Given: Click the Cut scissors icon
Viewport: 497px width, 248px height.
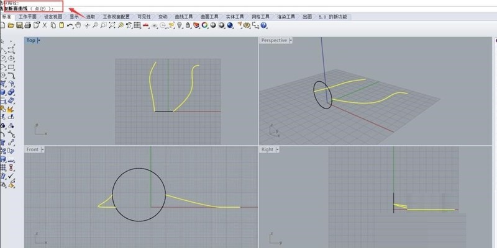Looking at the screenshot, I should point(45,25).
